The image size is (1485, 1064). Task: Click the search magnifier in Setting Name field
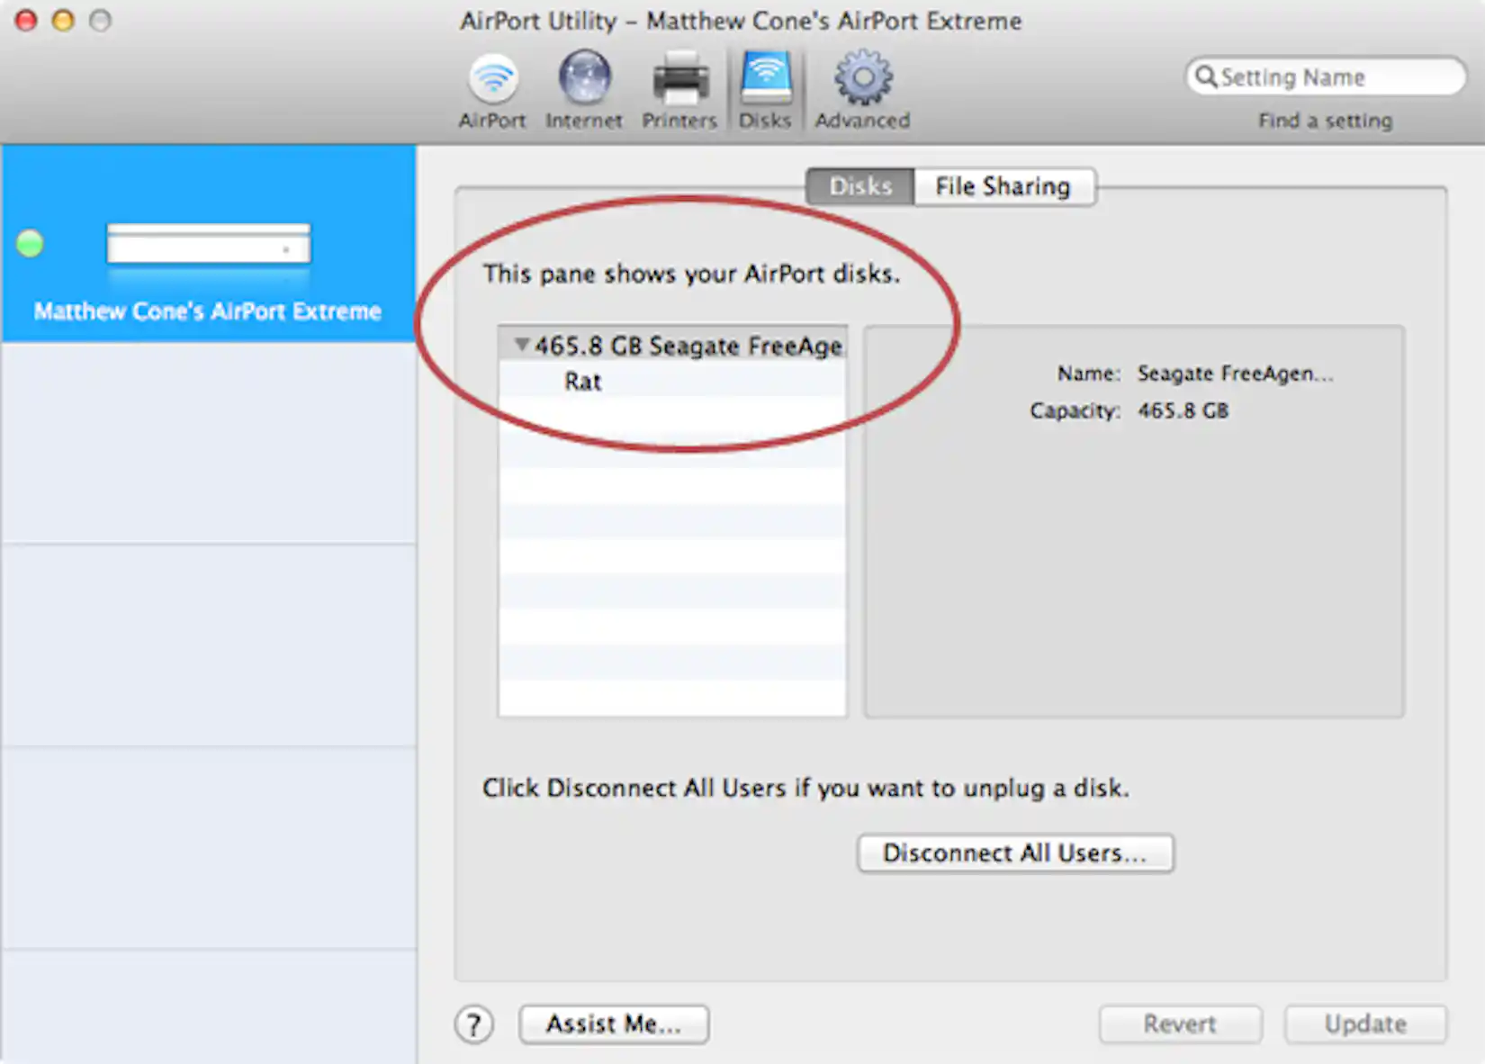click(1209, 77)
